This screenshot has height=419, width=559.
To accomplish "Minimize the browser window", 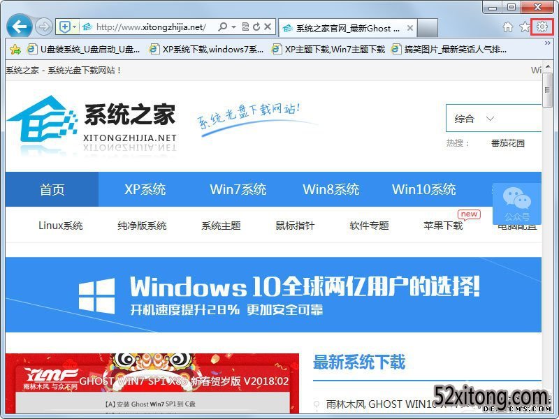I will click(493, 7).
